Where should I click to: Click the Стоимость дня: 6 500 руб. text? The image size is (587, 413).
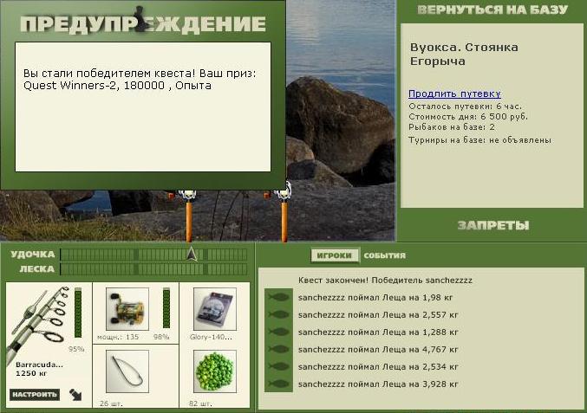[x=468, y=117]
